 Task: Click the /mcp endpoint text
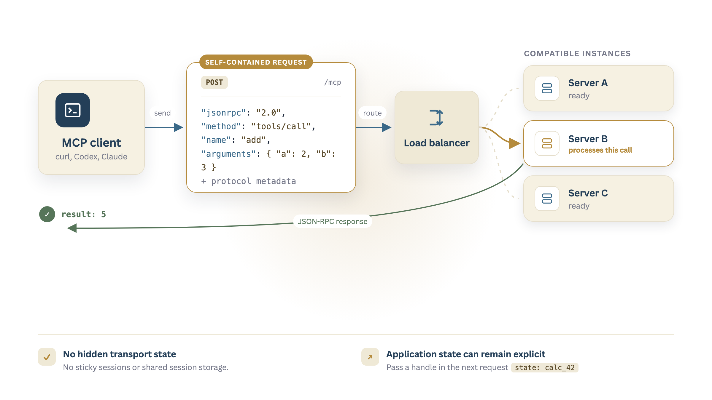tap(333, 82)
